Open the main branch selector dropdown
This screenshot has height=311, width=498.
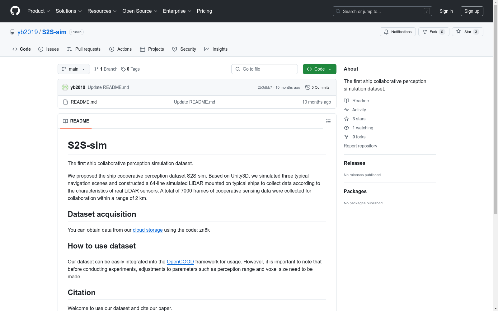(74, 69)
